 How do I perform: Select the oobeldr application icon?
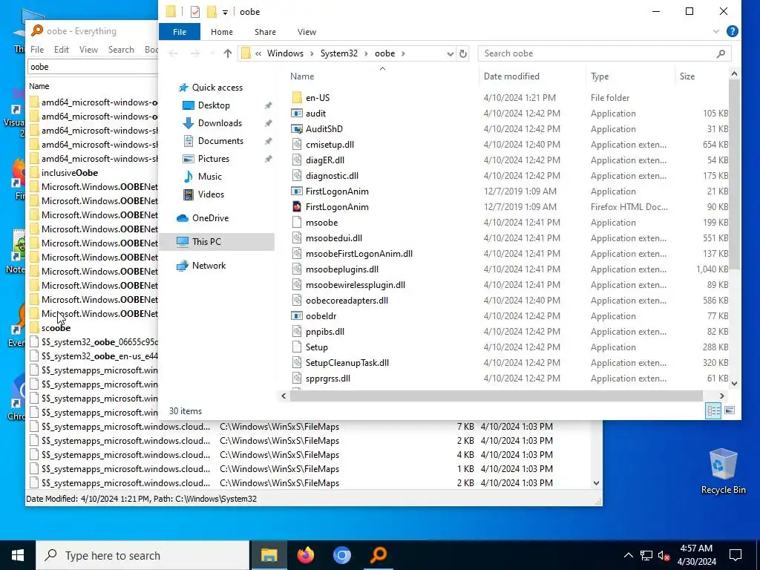click(297, 316)
